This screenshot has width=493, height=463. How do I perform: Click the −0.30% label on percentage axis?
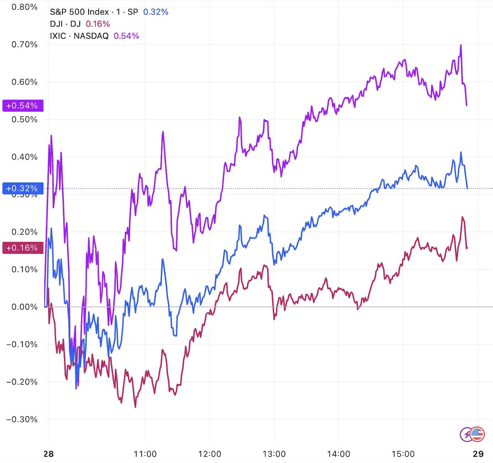tap(22, 419)
